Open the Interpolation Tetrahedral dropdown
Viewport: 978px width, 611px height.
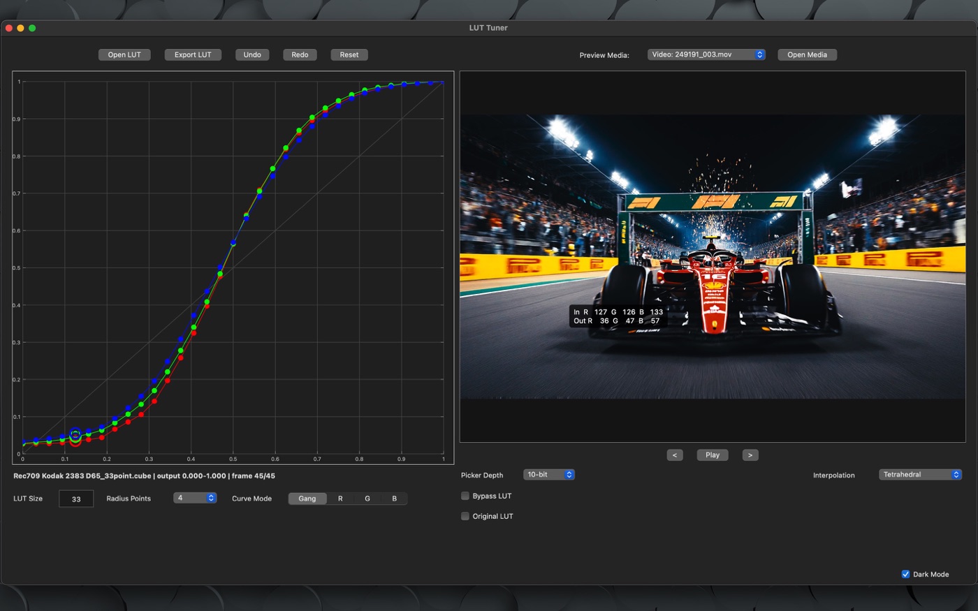(920, 475)
